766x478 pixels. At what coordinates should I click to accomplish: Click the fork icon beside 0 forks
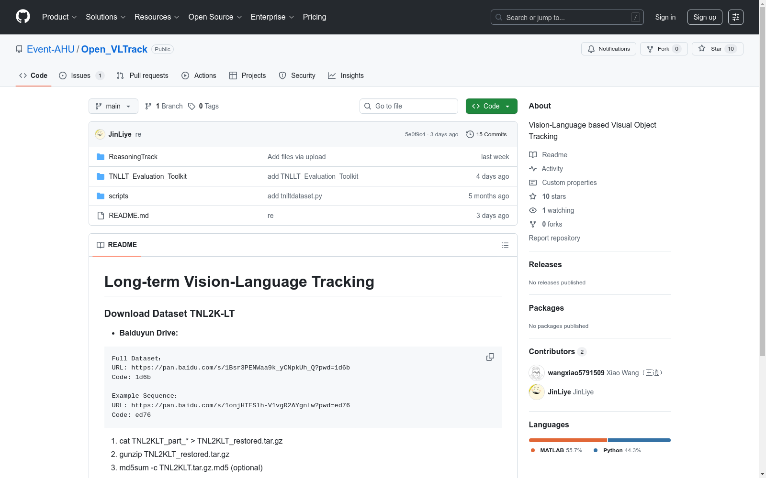[533, 224]
